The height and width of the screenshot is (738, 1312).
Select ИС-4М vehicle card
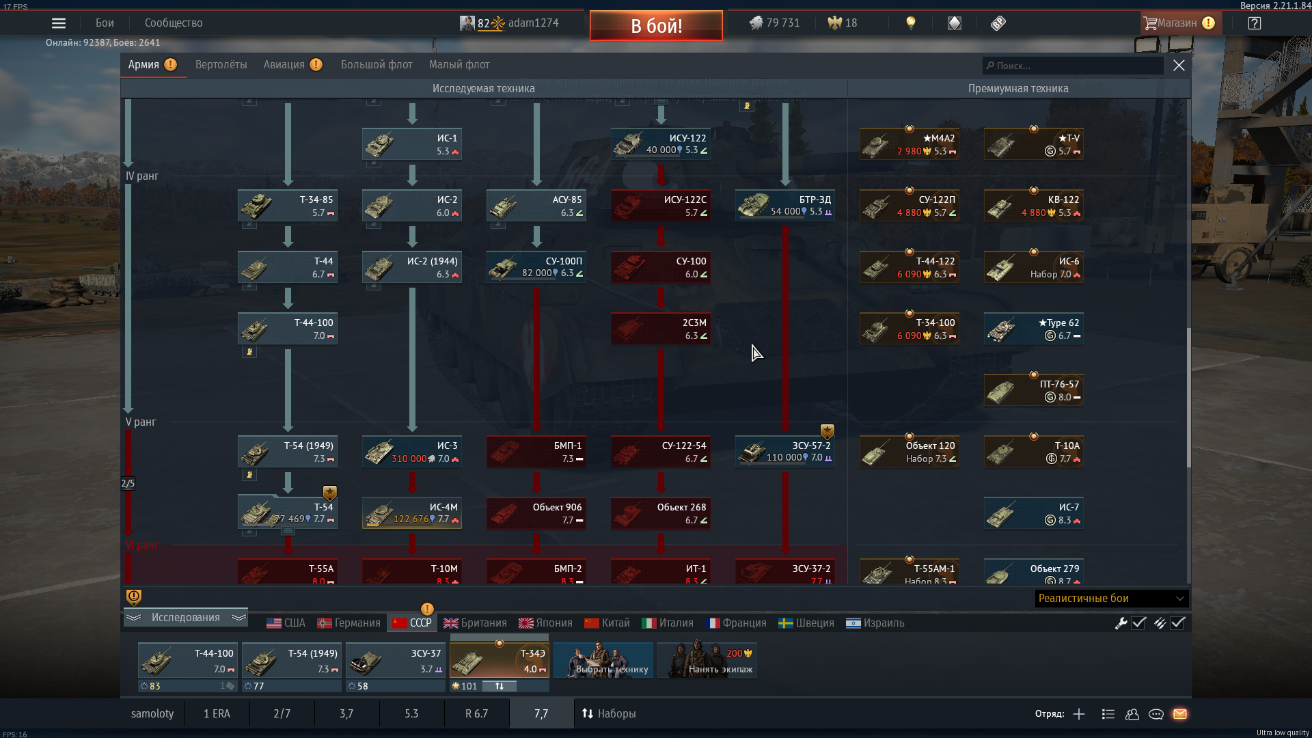click(412, 513)
